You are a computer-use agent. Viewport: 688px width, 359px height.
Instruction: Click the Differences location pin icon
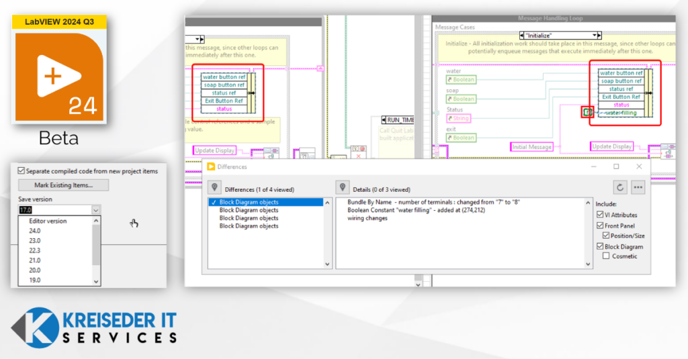[x=214, y=189]
